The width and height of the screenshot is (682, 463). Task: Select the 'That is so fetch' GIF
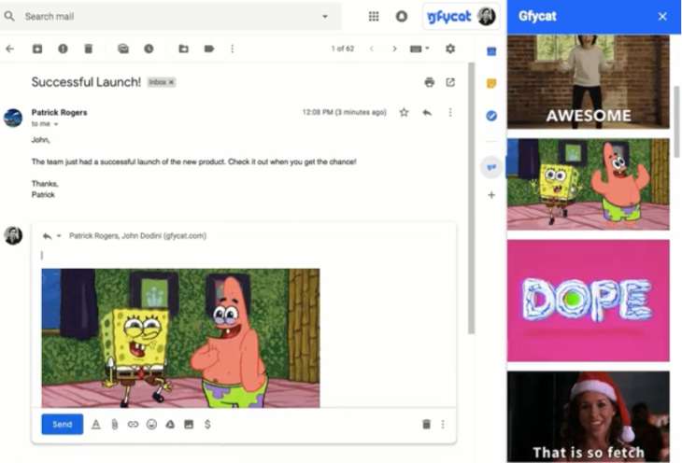(x=588, y=416)
